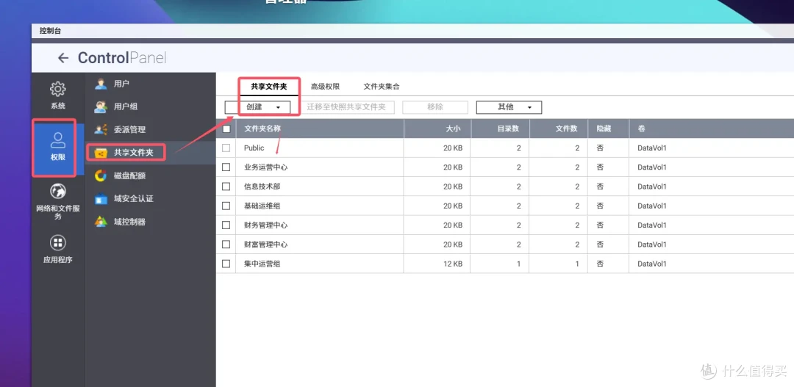The image size is (794, 387).
Task: Check the 集中运营组 folder checkbox
Action: point(226,264)
